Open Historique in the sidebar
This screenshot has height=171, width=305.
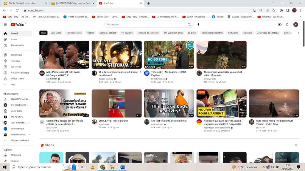pos(15,61)
